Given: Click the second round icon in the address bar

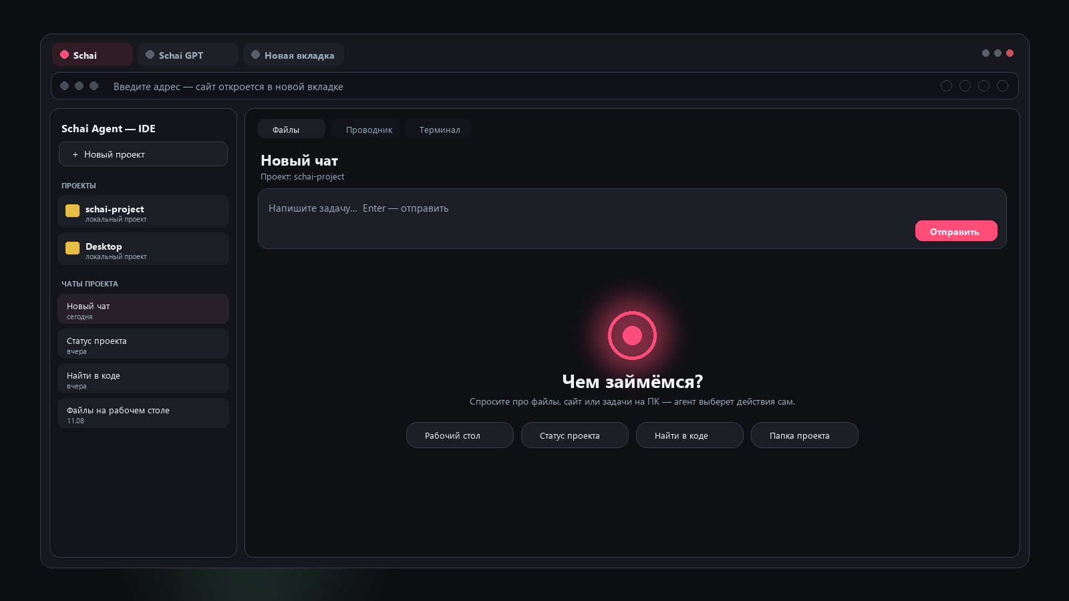Looking at the screenshot, I should (x=965, y=85).
